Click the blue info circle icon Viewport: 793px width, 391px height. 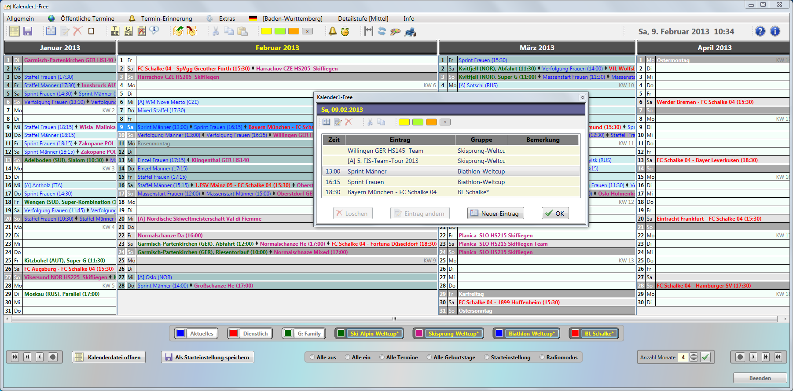pos(775,31)
